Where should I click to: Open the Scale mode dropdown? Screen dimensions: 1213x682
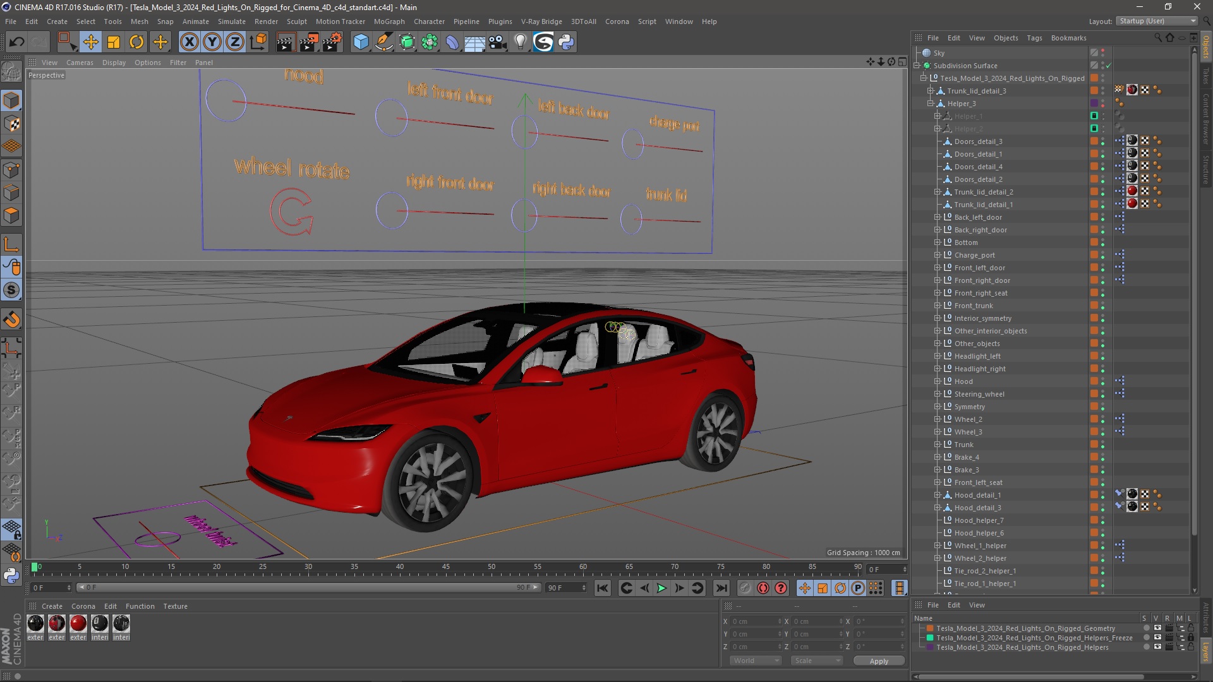tap(817, 661)
